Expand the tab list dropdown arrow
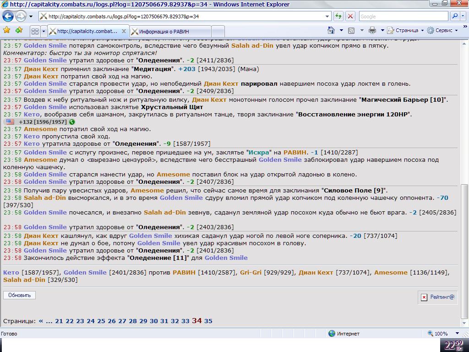The height and width of the screenshot is (352, 469). click(x=44, y=31)
